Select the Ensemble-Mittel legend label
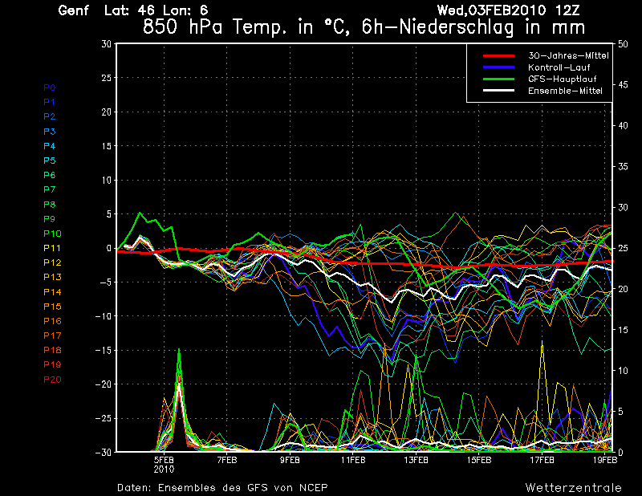Image resolution: width=642 pixels, height=496 pixels. [x=565, y=91]
